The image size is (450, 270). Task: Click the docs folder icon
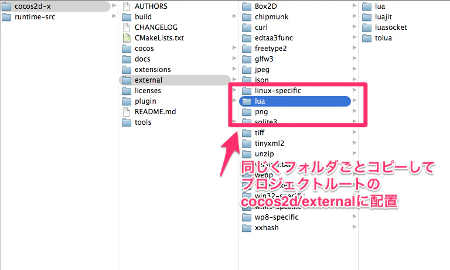coord(127,59)
